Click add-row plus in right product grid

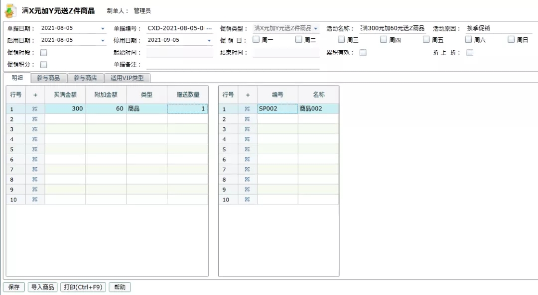pos(248,95)
